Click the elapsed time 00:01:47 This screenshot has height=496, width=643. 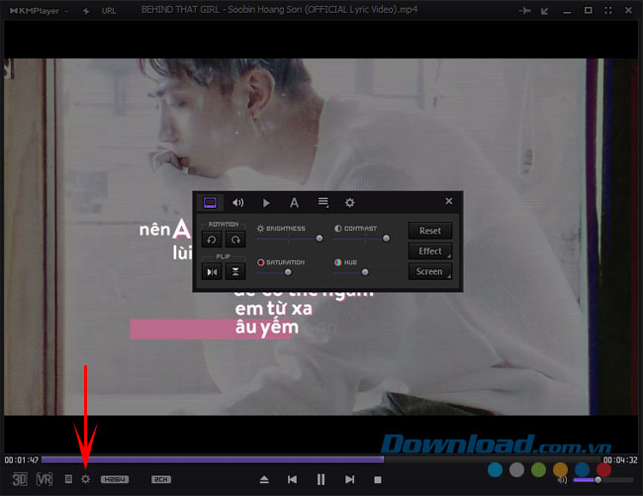point(22,460)
